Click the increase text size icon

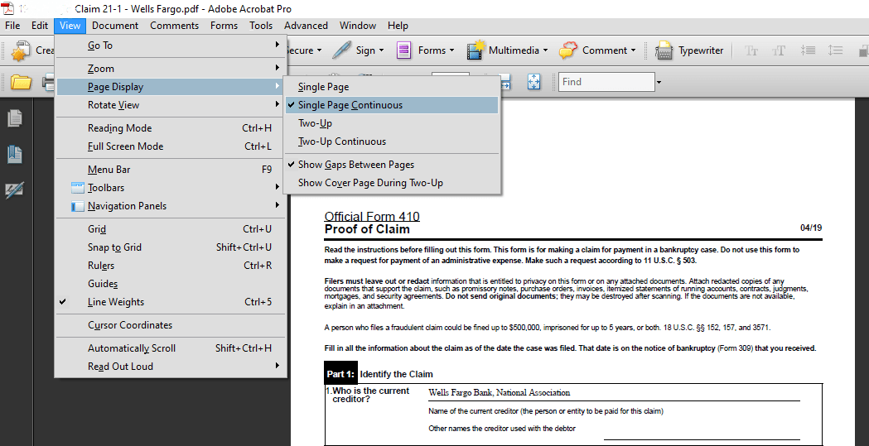[779, 50]
